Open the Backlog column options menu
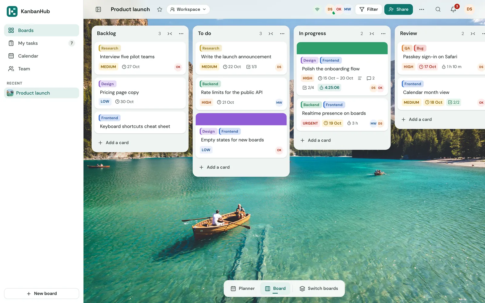The width and height of the screenshot is (485, 303). tap(181, 34)
